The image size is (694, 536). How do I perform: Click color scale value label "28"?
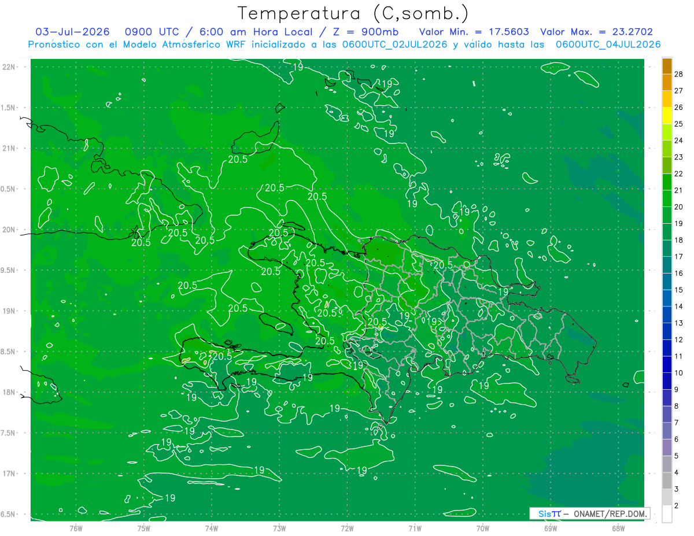pos(679,74)
